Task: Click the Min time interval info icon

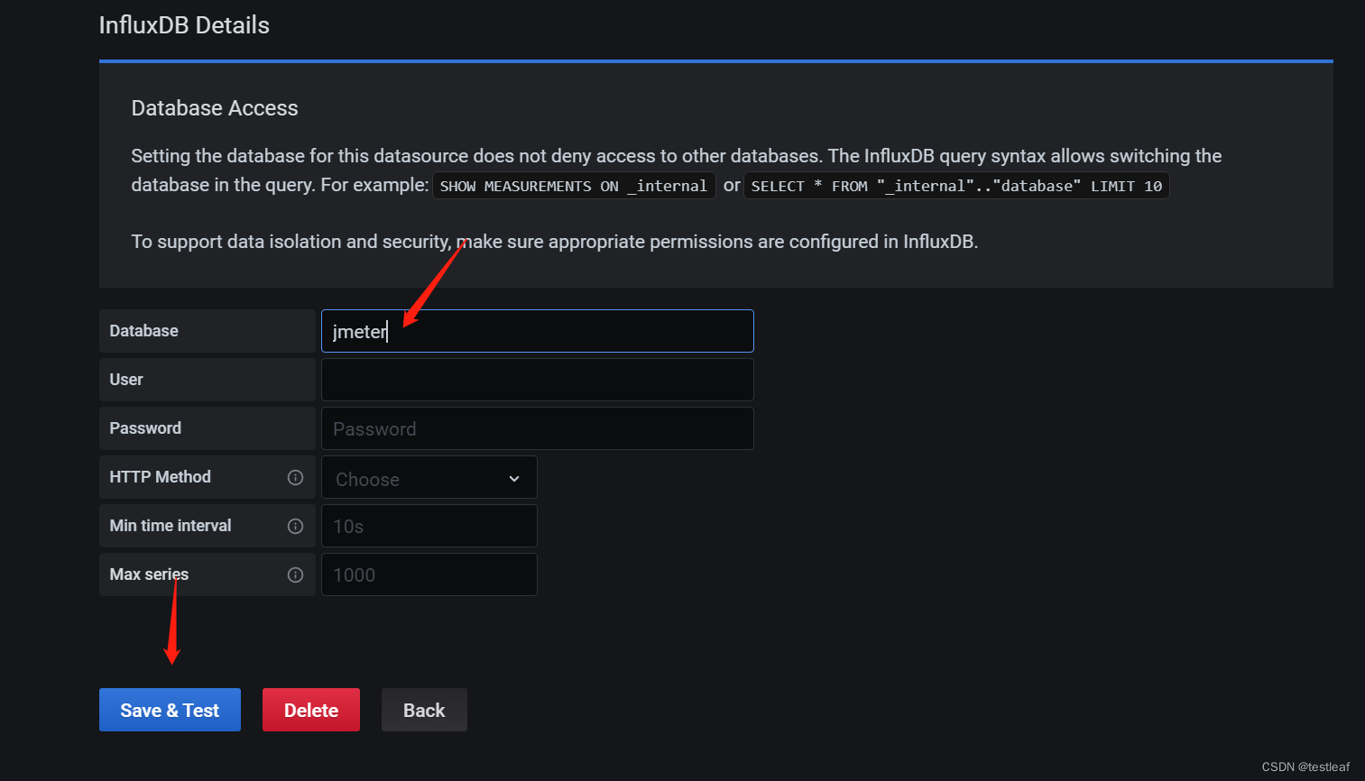Action: 295,526
